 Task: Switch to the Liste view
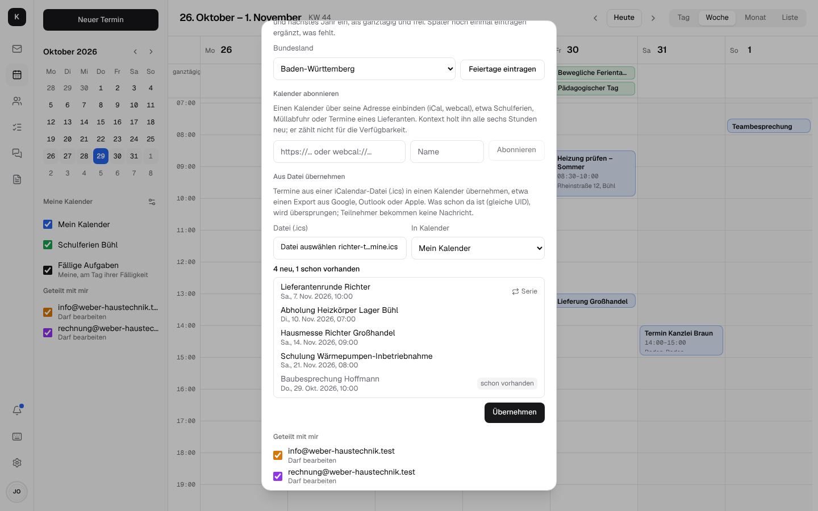point(790,18)
